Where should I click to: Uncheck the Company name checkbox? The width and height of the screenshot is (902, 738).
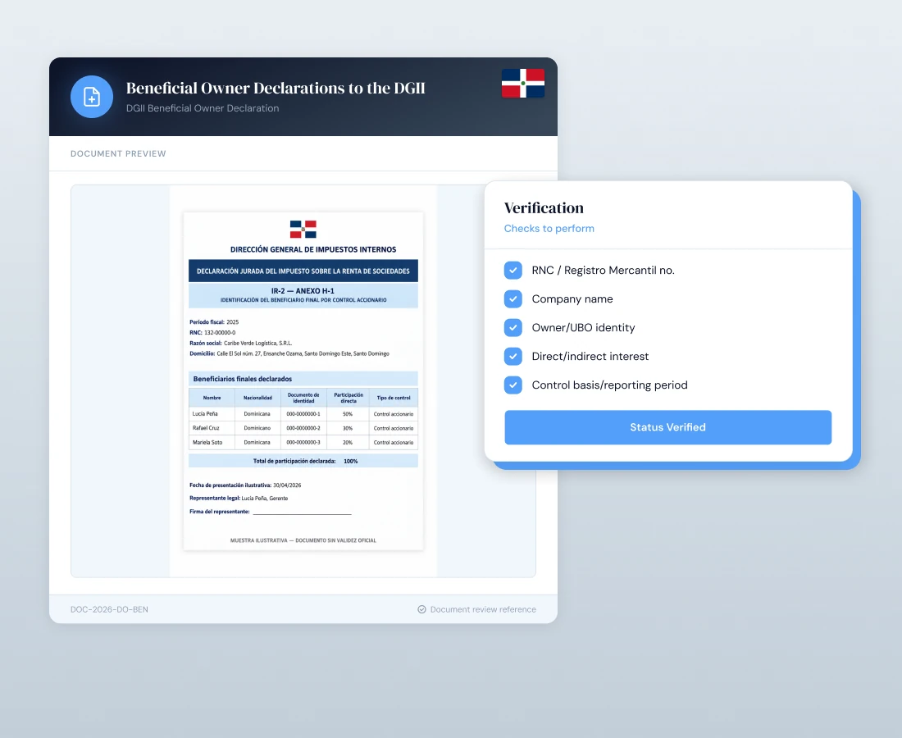[513, 298]
